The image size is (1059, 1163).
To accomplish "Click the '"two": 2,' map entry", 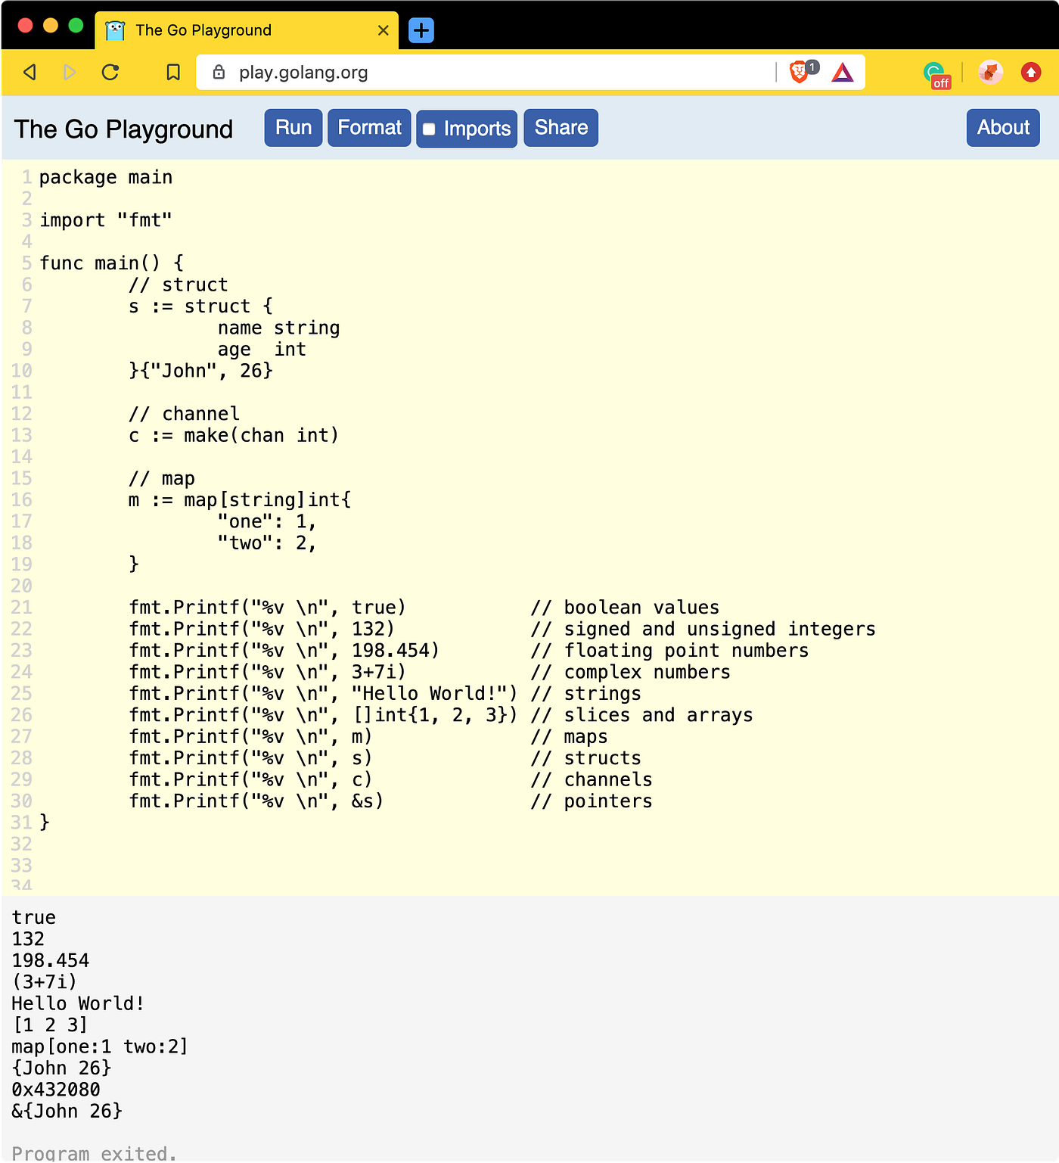I will pos(267,543).
